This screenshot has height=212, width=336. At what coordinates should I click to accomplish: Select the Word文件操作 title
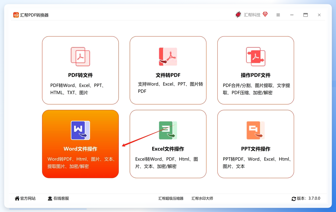tap(81, 149)
